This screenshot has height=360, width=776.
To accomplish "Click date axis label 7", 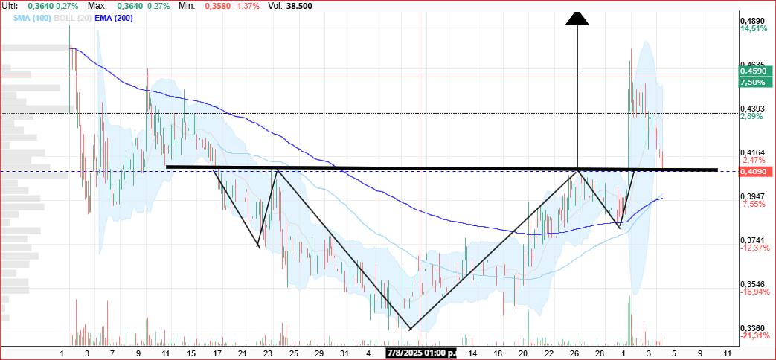I will tap(112, 353).
